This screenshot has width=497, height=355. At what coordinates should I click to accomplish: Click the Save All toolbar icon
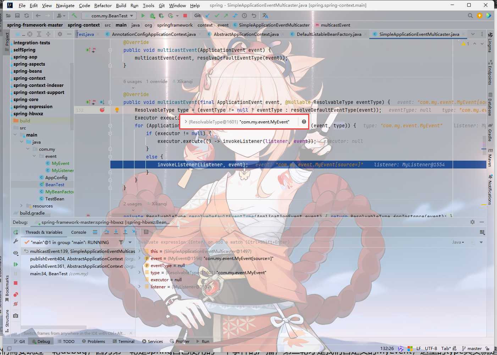pyautogui.click(x=17, y=16)
